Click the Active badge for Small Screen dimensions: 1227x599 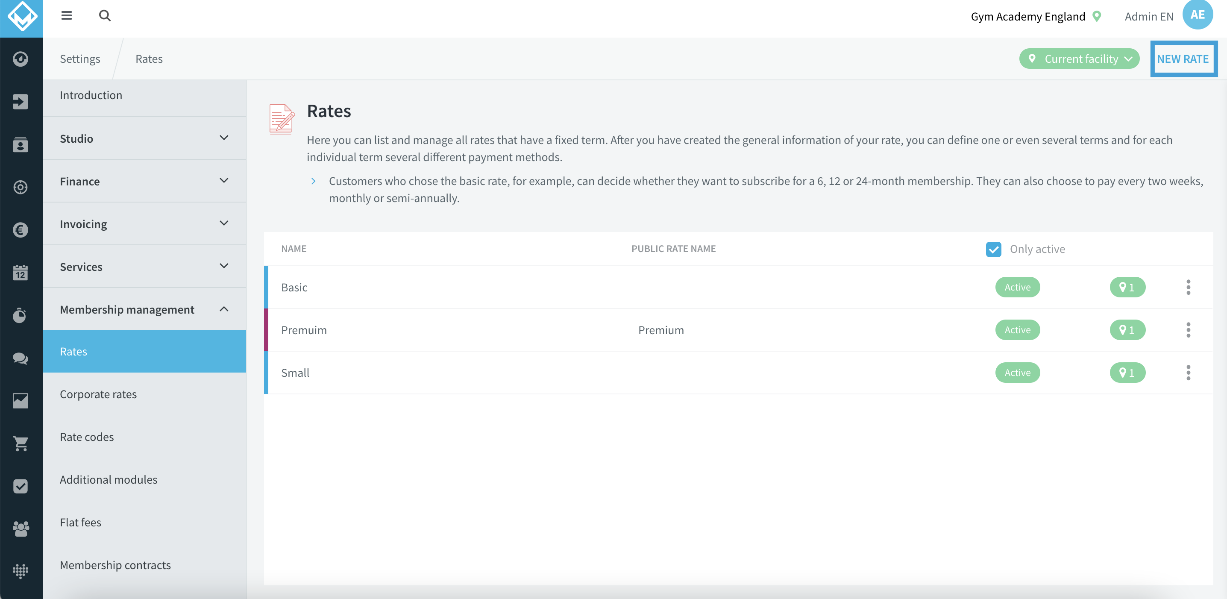[x=1017, y=373]
